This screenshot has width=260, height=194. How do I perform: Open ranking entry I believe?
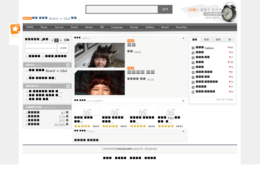(x=205, y=48)
